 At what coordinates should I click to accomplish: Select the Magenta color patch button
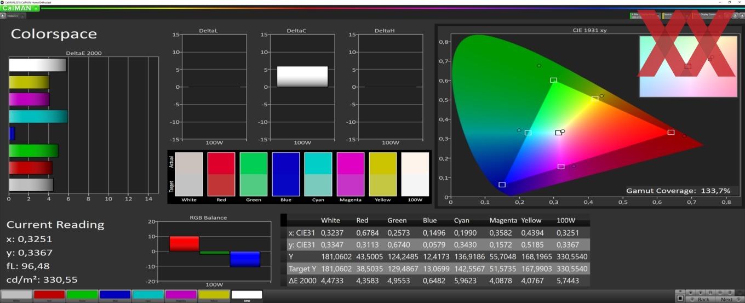(181, 295)
